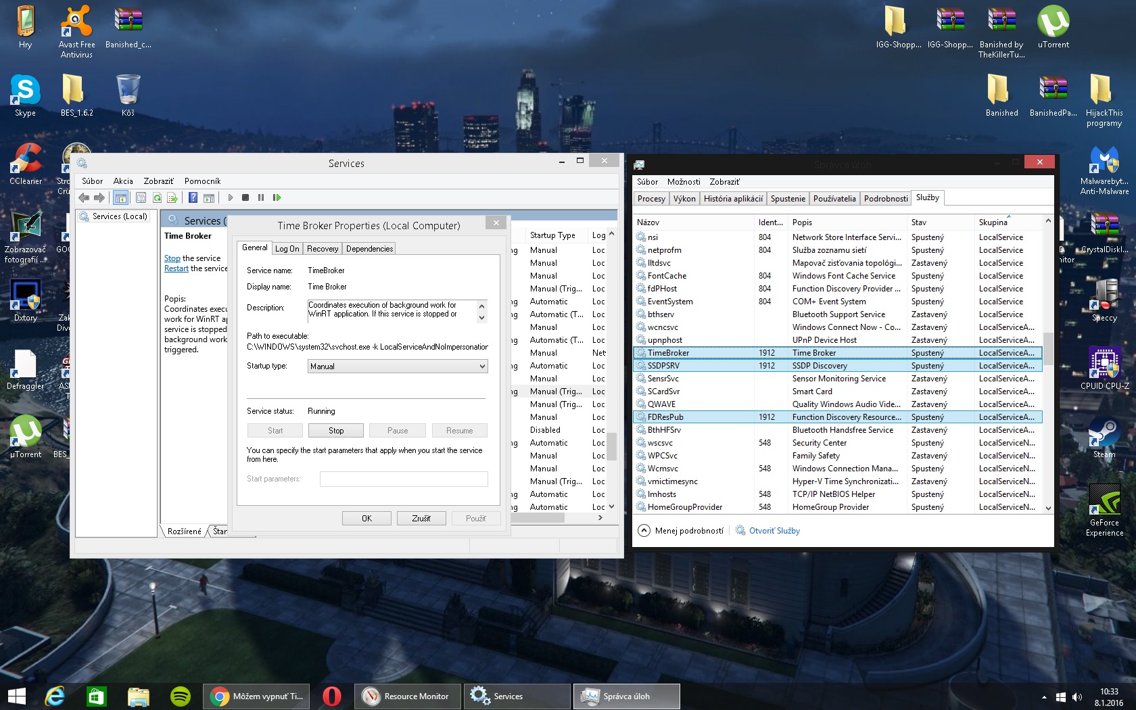The image size is (1136, 710).
Task: Click the Restart Service toolbar icon
Action: coord(277,197)
